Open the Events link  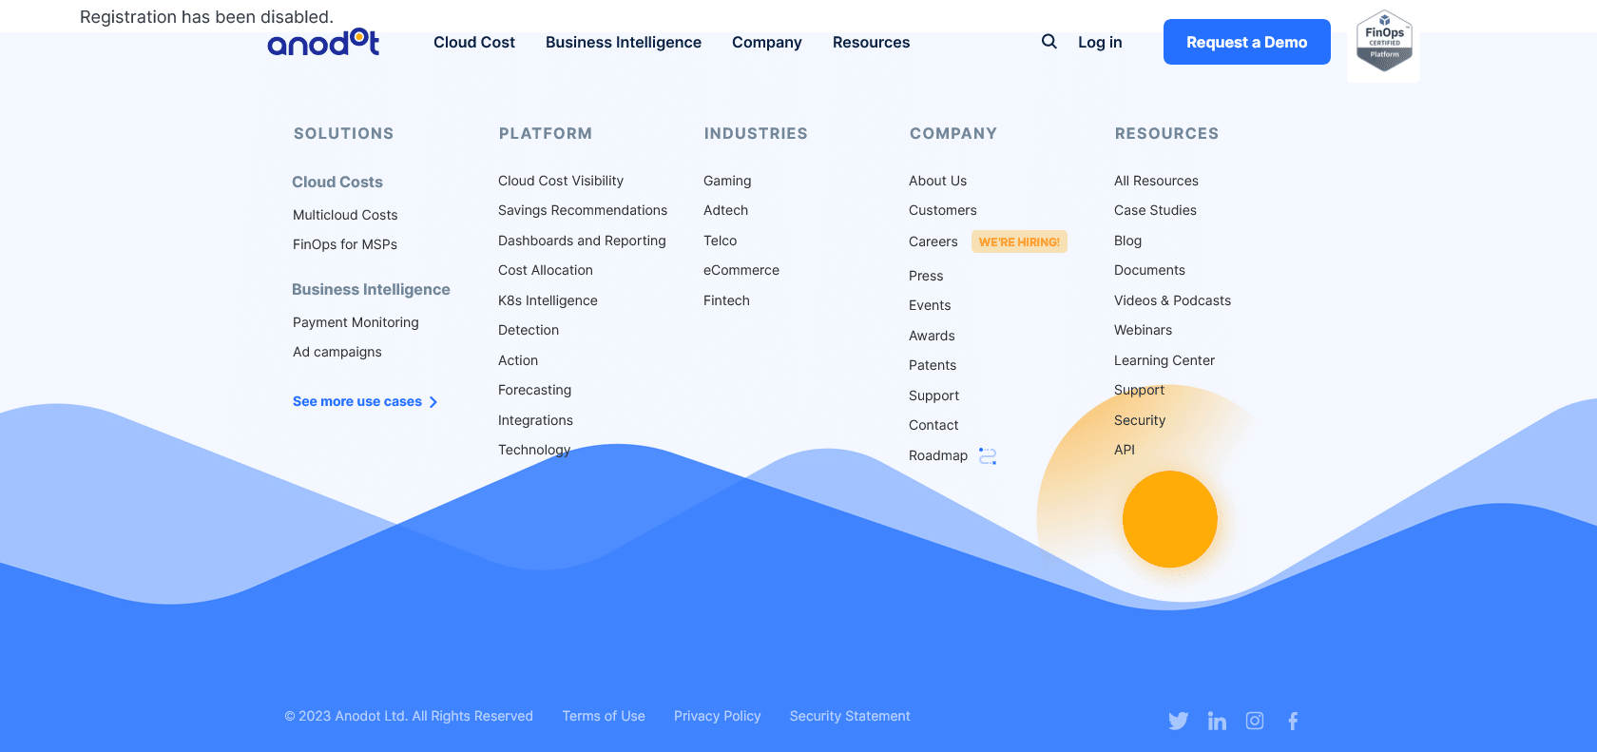tap(930, 305)
